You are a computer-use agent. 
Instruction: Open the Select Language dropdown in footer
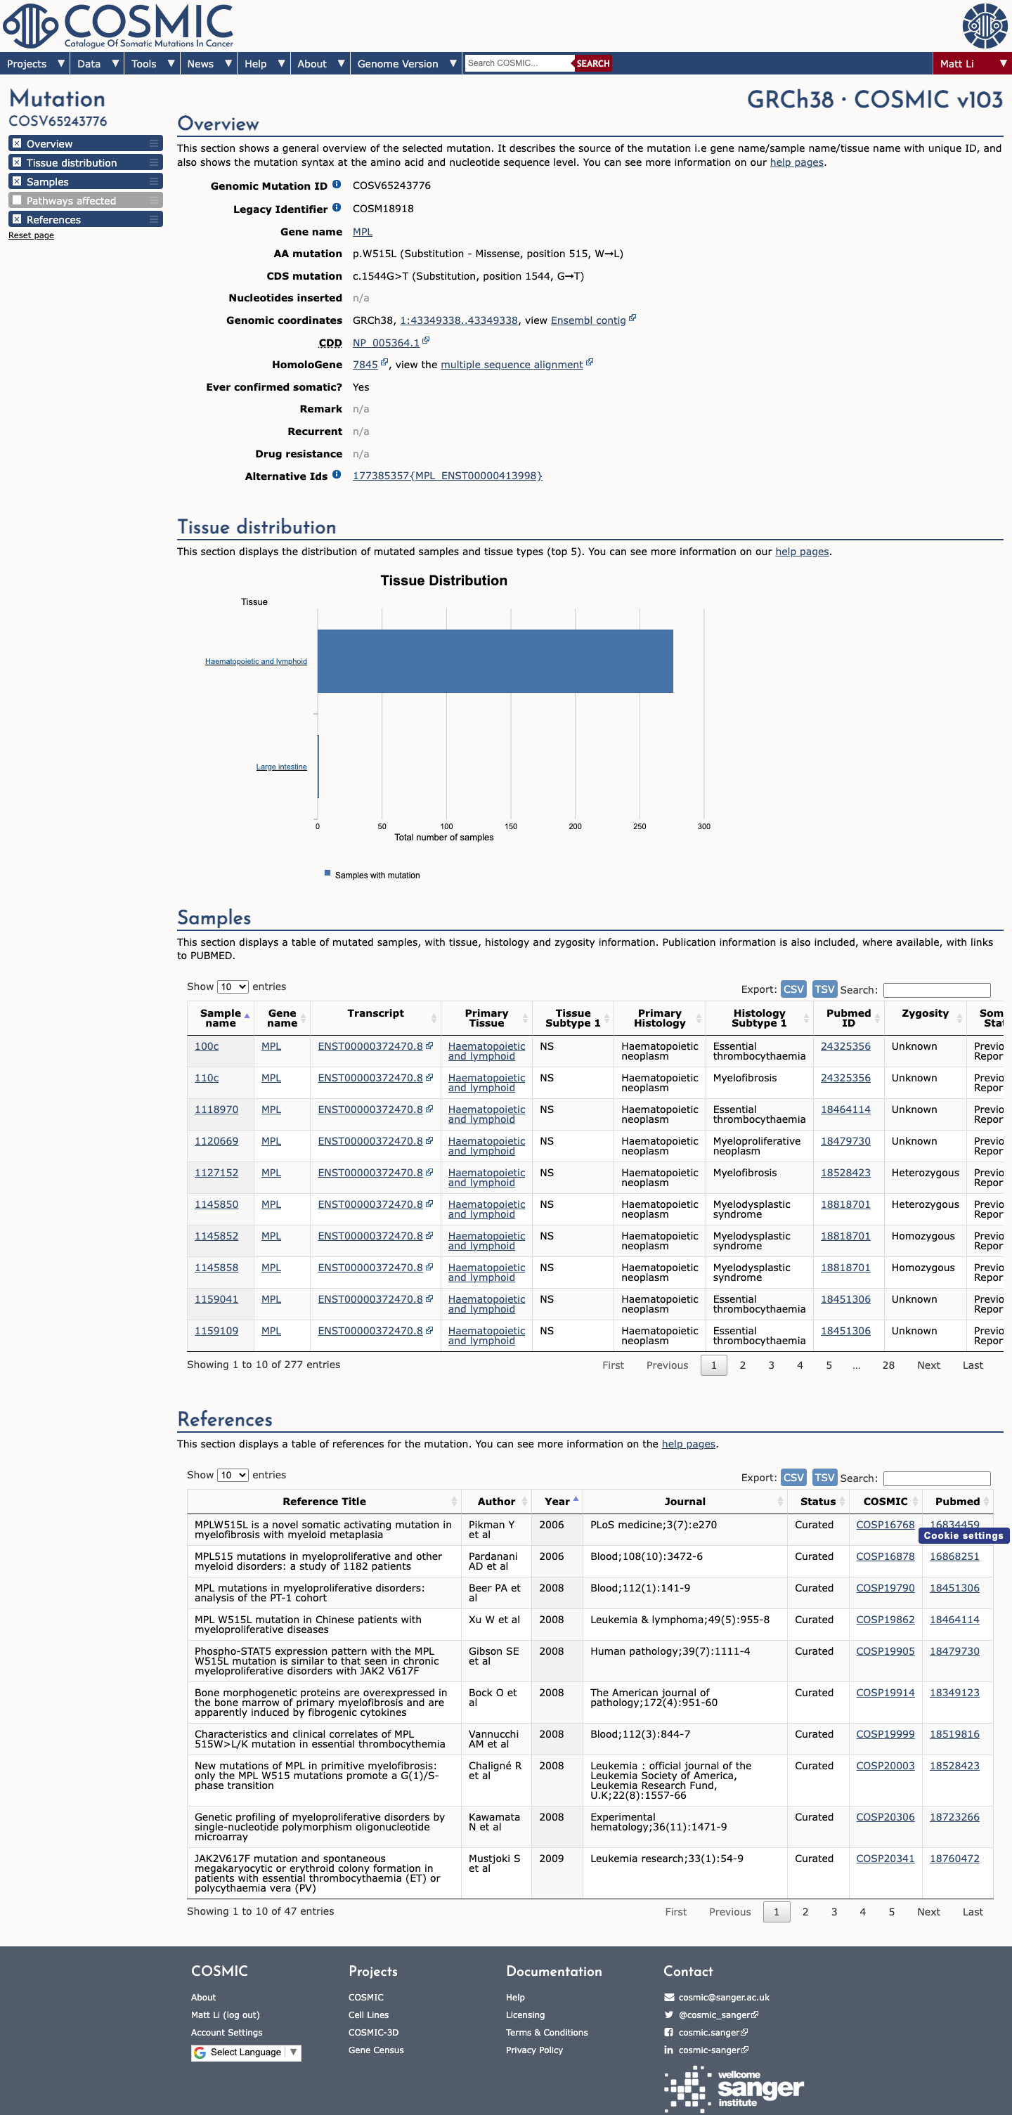click(247, 2052)
